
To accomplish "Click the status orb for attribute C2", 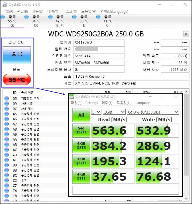I will coord(7,180).
